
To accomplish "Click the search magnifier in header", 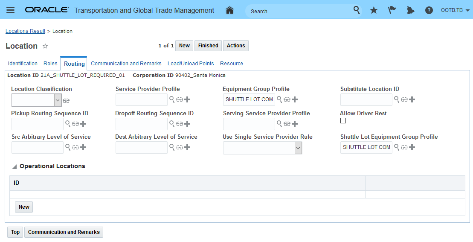I will point(357,10).
